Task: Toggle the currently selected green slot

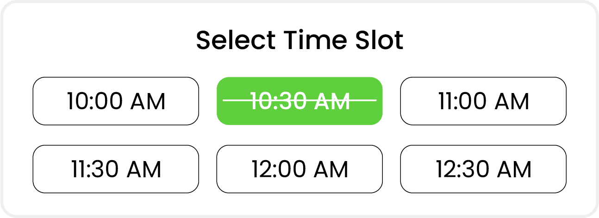Action: tap(299, 101)
